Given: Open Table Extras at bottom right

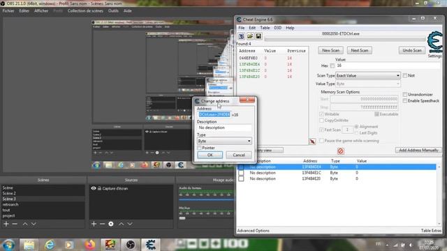Looking at the screenshot, I should tap(431, 231).
